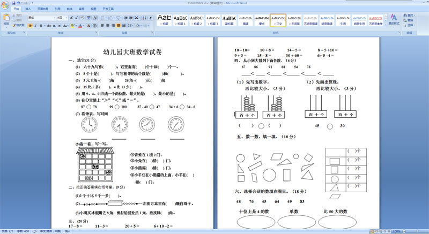Toggle the insert mode status indicator
Screen dimensions: 429x234
(68, 231)
